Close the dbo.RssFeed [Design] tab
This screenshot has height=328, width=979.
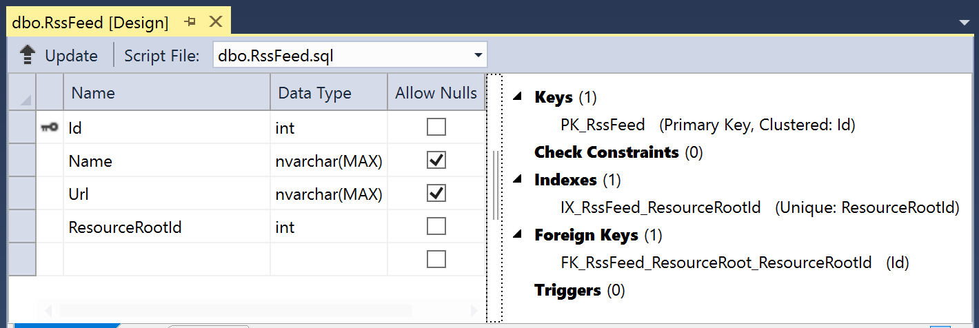click(215, 21)
